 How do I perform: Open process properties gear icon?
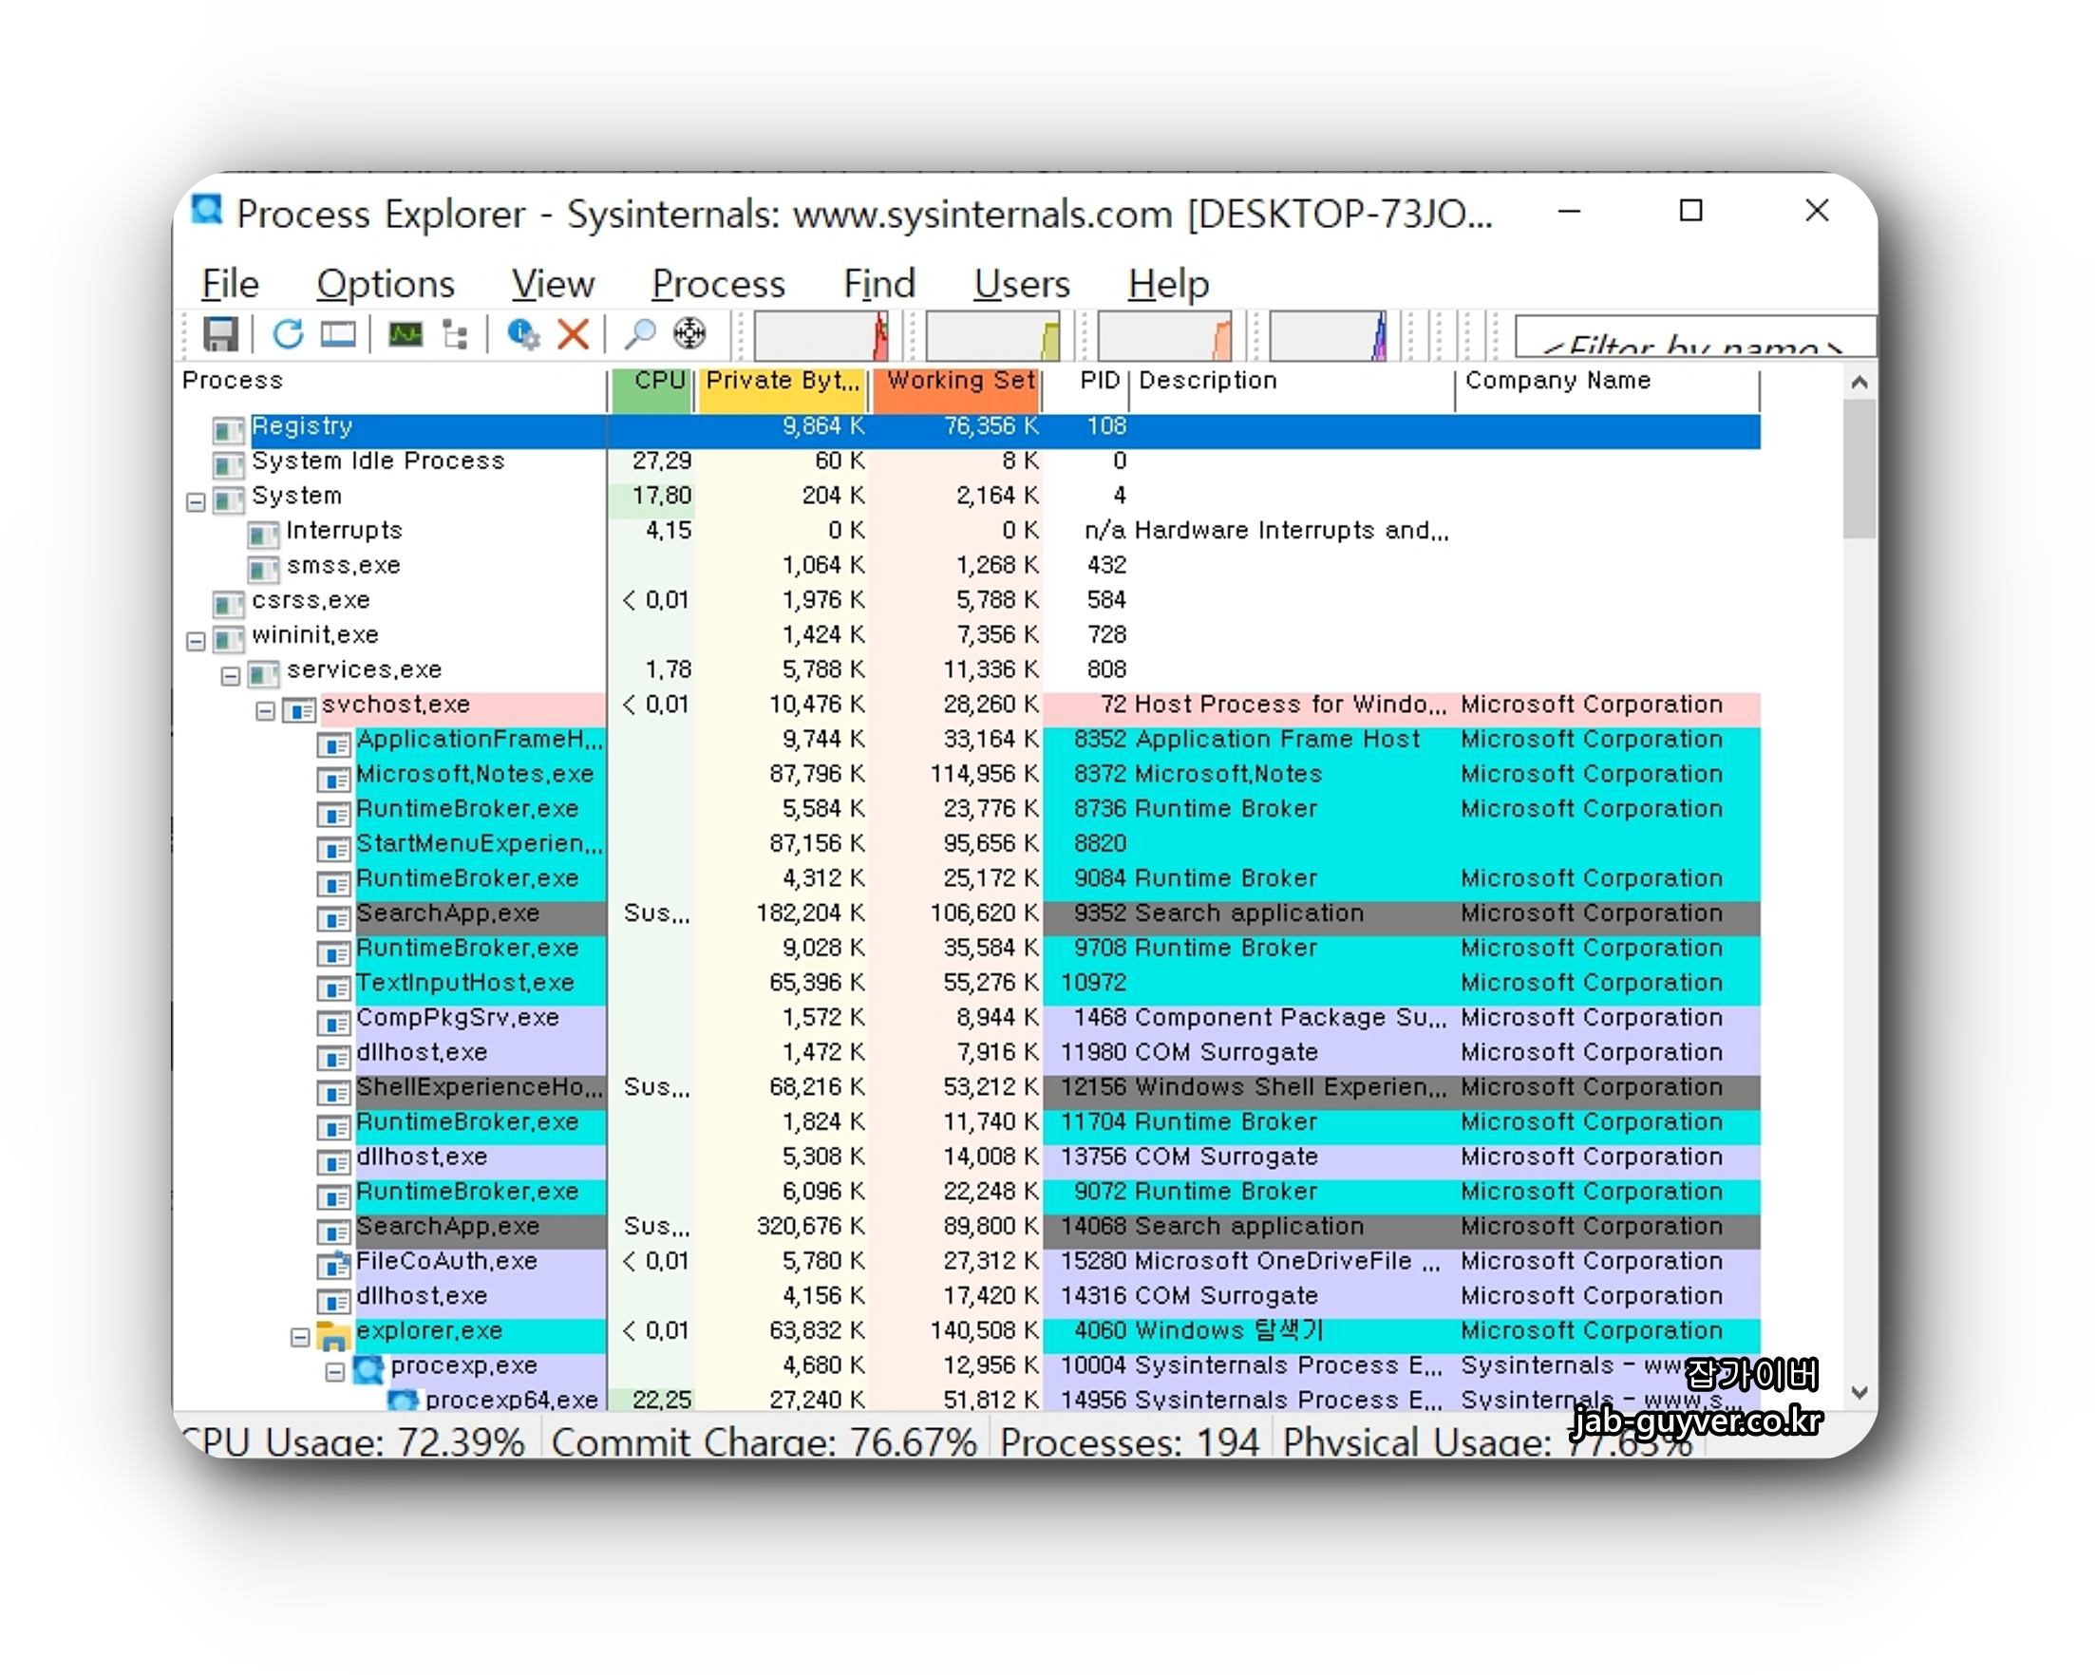pyautogui.click(x=524, y=334)
